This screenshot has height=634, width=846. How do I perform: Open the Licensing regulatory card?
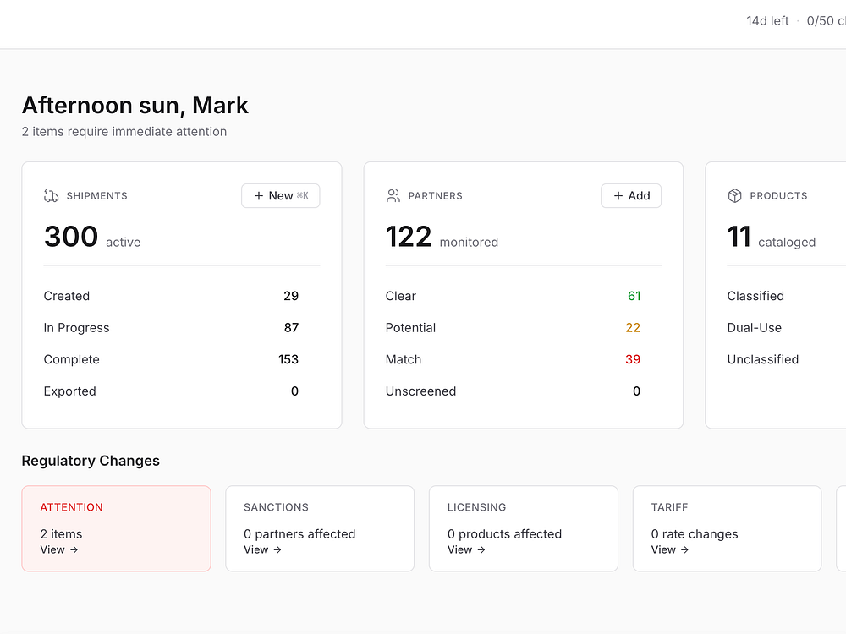(524, 528)
